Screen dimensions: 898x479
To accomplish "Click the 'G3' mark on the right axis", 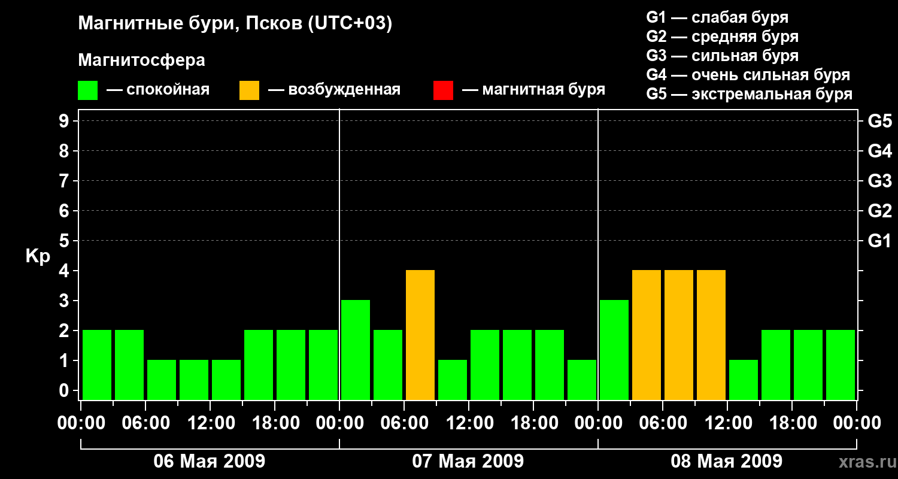I will click(879, 181).
